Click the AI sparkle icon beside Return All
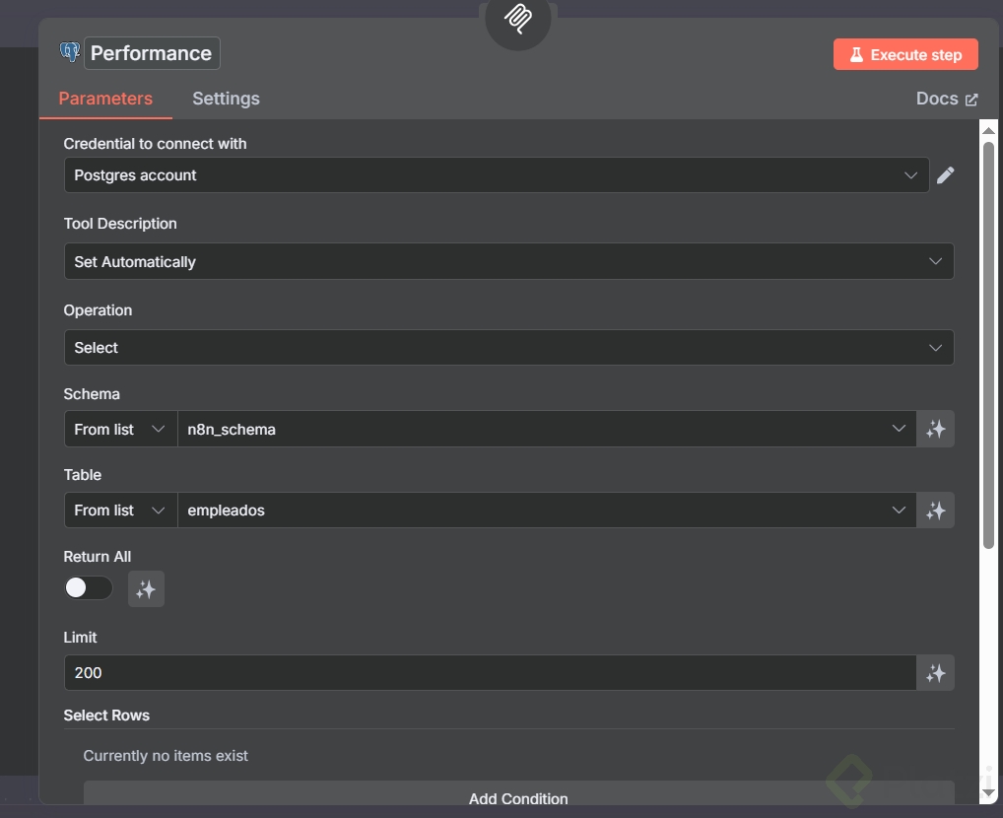The width and height of the screenshot is (1003, 818). coord(146,589)
